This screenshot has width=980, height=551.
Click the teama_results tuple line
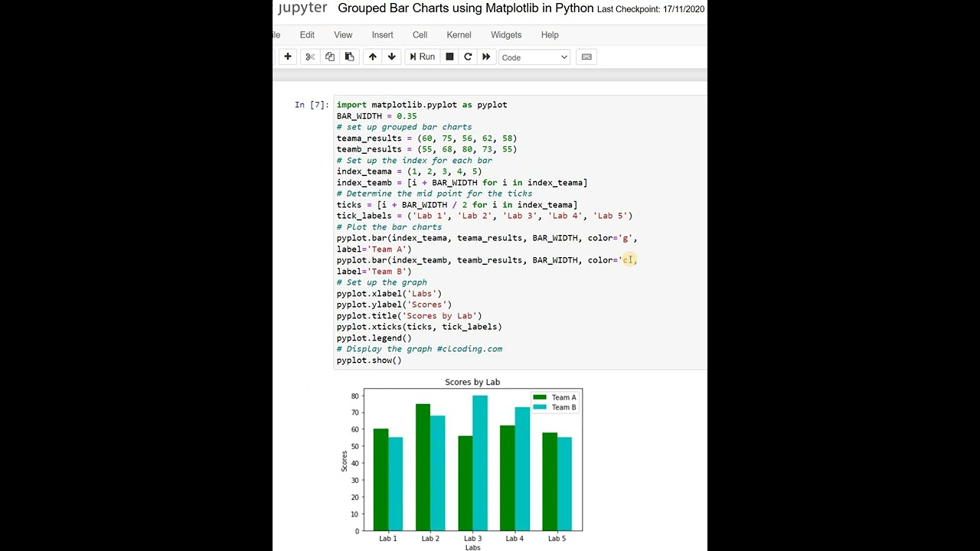[x=426, y=139]
